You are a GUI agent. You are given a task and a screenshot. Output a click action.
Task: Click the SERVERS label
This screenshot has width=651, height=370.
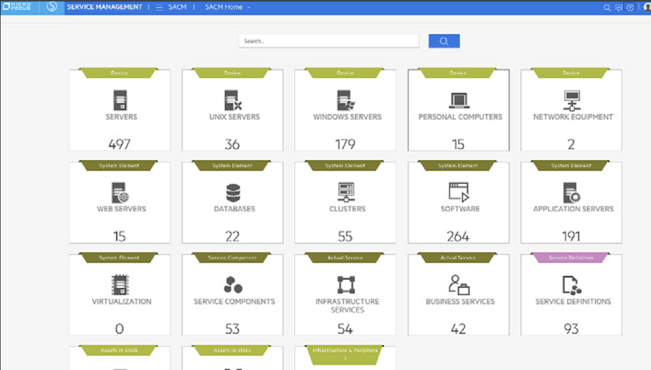pos(121,117)
